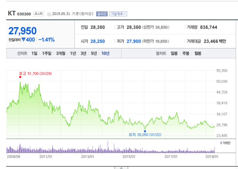Click the KT stock name heading
This screenshot has width=238, height=169.
tap(12, 13)
